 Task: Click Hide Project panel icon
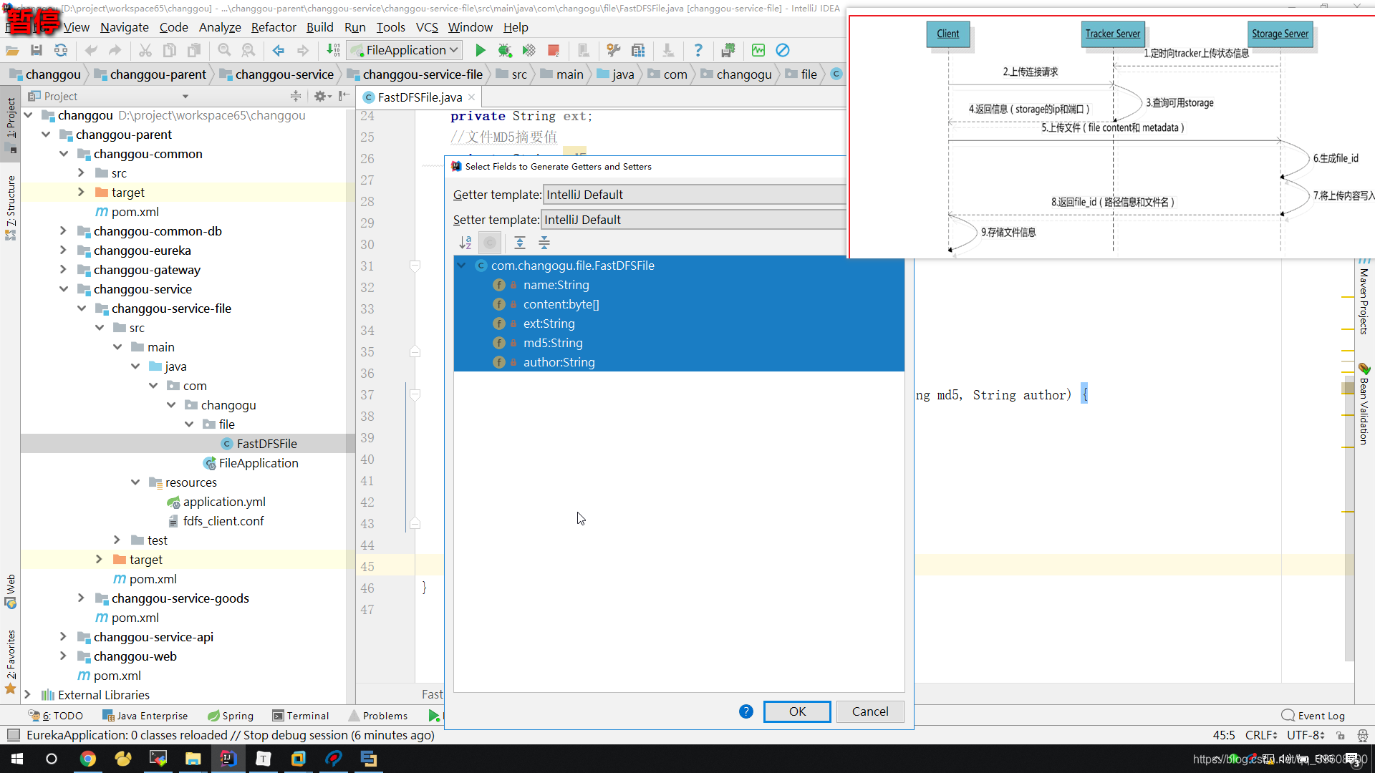pyautogui.click(x=344, y=96)
